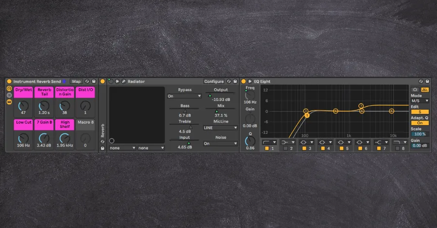Click the High Shelf macro knob
The width and height of the screenshot is (437, 228).
coord(65,138)
